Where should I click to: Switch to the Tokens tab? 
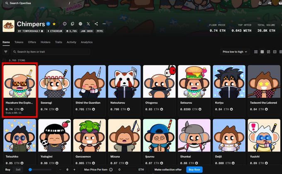[x=19, y=42]
